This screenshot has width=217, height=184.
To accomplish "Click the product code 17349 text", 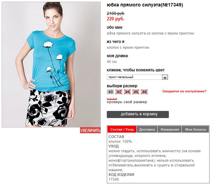I will click(114, 179).
